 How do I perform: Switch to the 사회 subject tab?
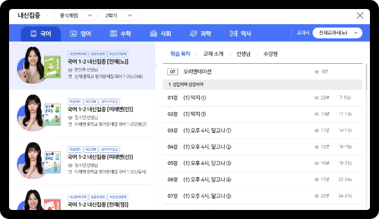click(x=161, y=34)
